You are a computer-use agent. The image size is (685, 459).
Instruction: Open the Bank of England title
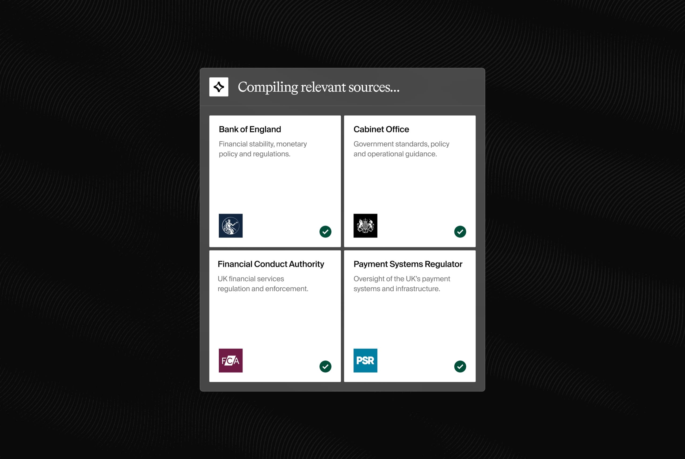(250, 129)
